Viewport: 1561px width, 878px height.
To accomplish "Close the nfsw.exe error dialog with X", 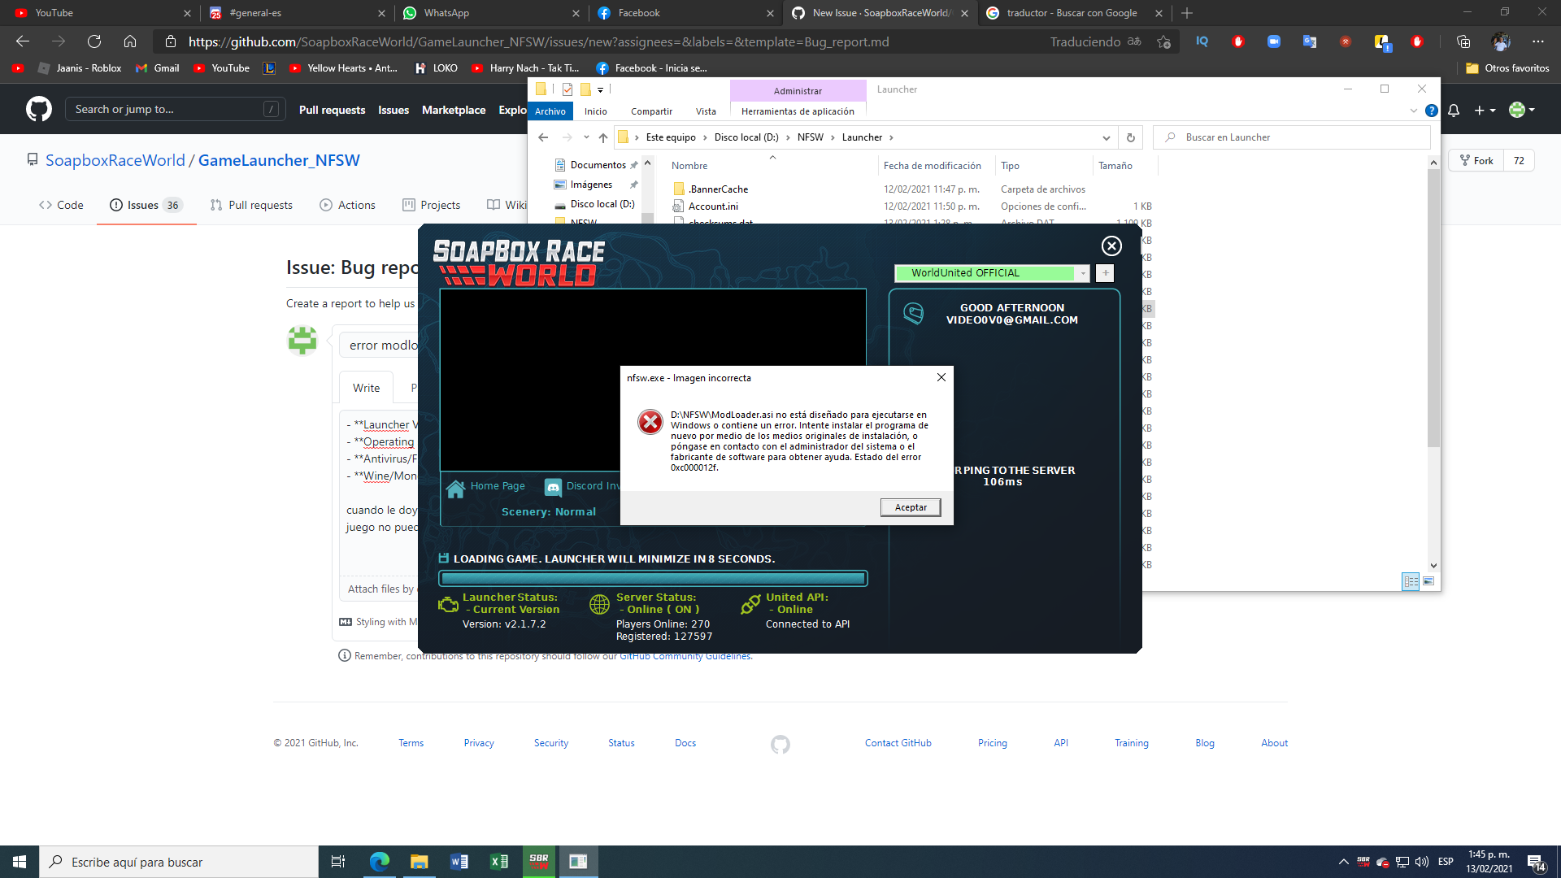I will (x=941, y=377).
